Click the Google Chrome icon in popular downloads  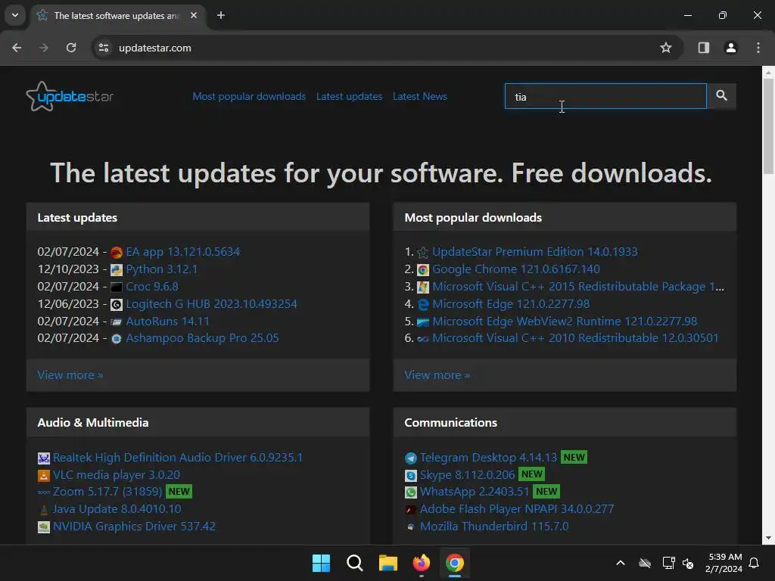click(x=422, y=270)
